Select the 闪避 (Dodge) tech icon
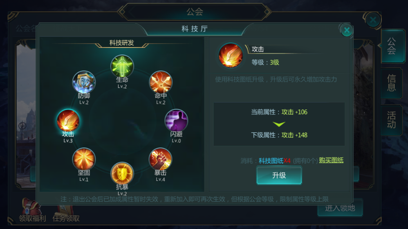The width and height of the screenshot is (408, 229). click(176, 120)
